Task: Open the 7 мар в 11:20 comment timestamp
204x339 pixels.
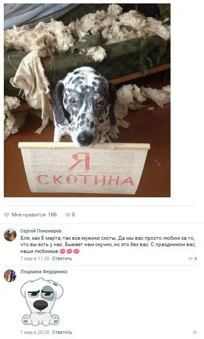Action: (x=35, y=258)
